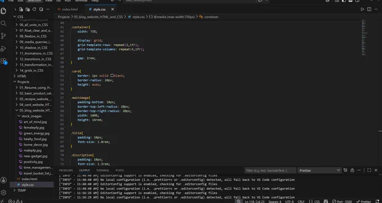
Task: Open the Source Control view
Action: coord(3,36)
